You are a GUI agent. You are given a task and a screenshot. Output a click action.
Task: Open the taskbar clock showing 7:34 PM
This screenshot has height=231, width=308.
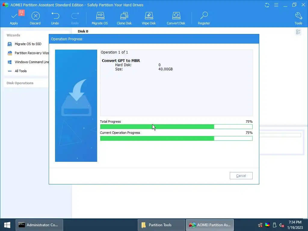click(295, 225)
